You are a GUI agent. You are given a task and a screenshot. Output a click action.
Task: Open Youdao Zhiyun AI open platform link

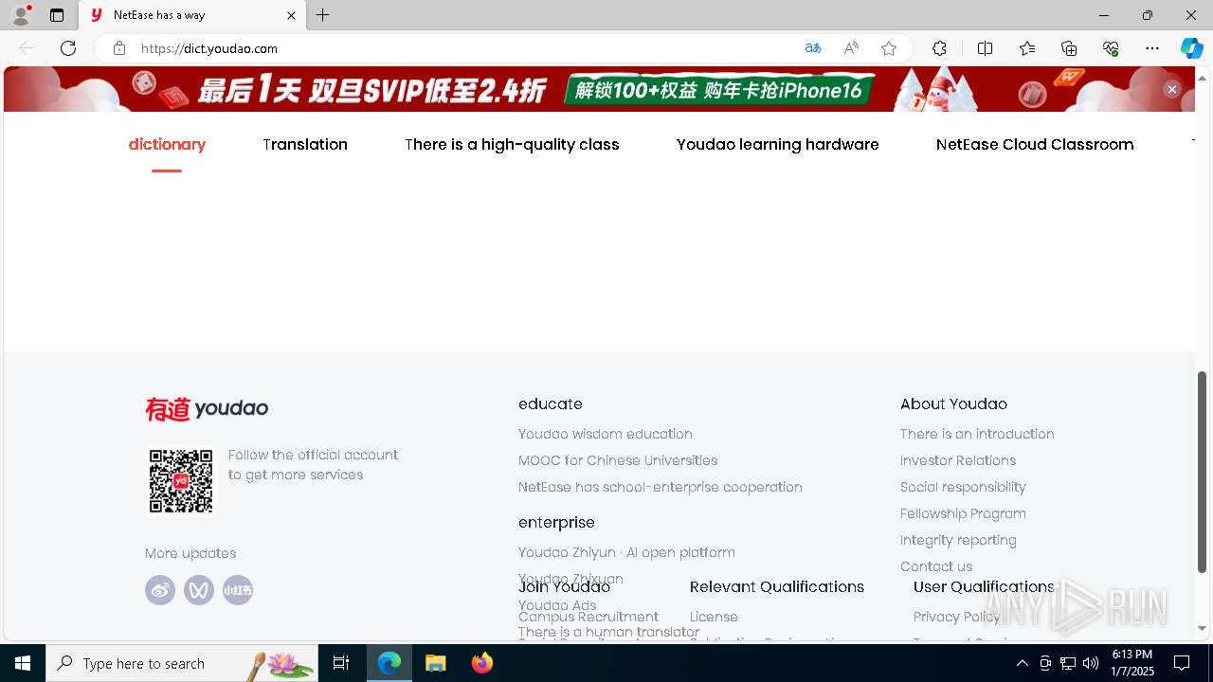click(x=626, y=552)
